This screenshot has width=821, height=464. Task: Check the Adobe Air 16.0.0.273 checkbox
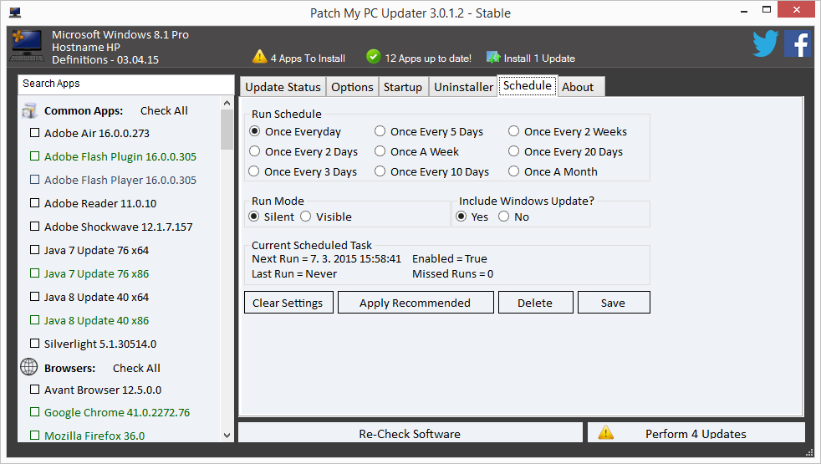point(34,132)
